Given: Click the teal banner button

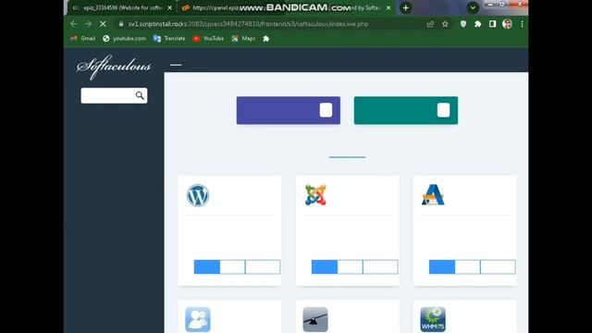Looking at the screenshot, I should point(406,110).
